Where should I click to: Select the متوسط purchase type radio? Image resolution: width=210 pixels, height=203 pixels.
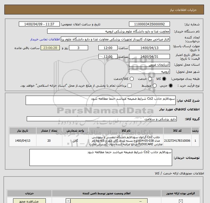[155, 86]
